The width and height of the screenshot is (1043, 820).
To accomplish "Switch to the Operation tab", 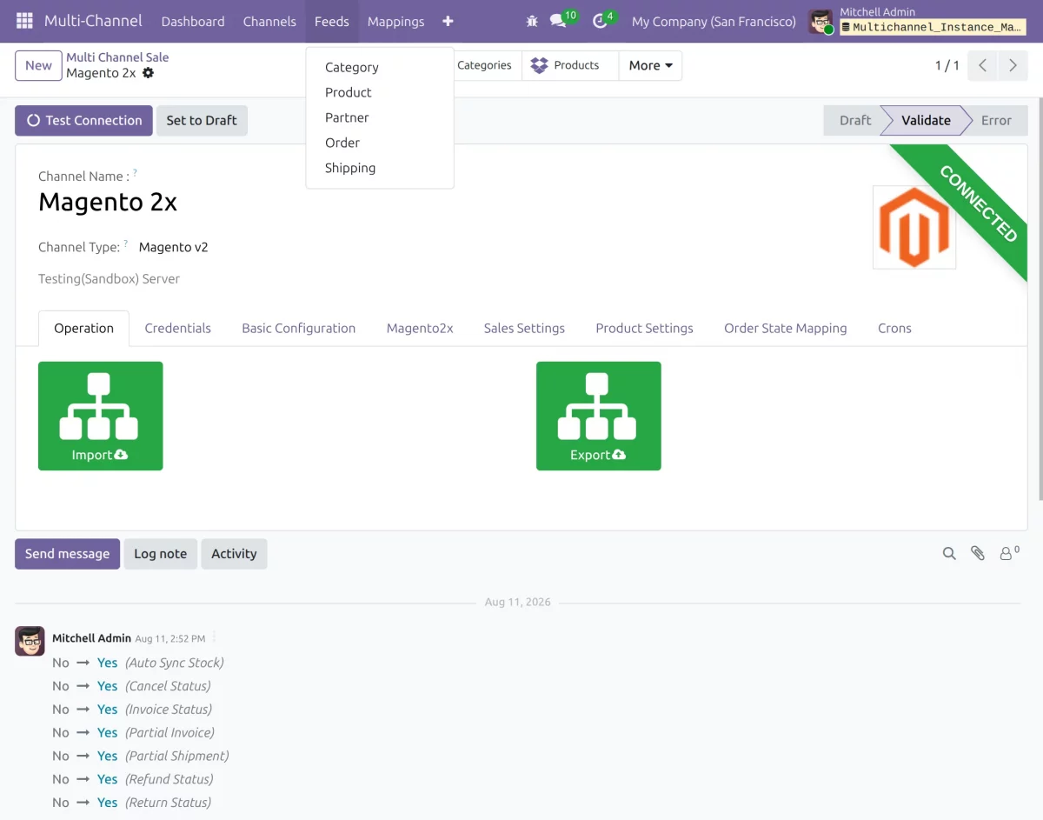I will (84, 328).
